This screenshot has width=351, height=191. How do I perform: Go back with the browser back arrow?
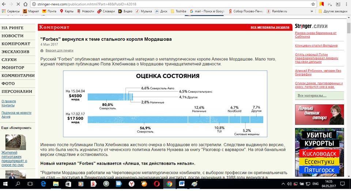(4, 4)
